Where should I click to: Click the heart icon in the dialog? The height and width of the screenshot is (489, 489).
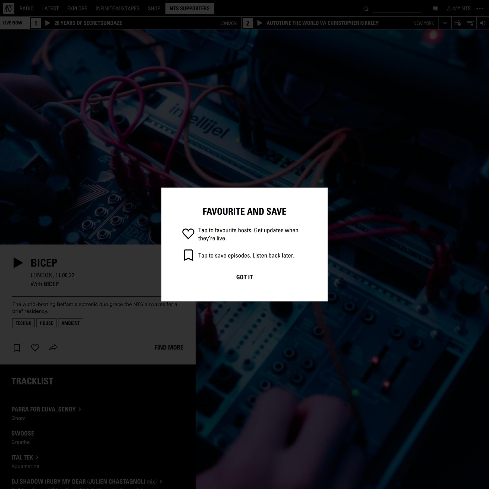(188, 234)
